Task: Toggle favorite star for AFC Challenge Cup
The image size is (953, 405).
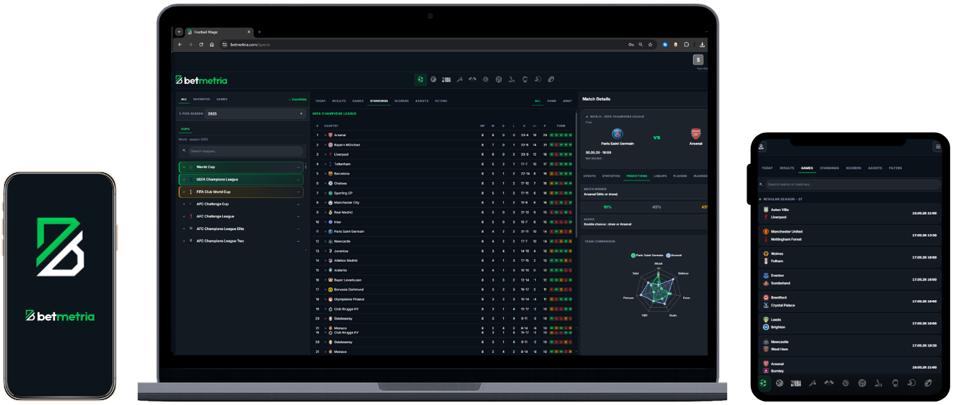Action: point(184,204)
